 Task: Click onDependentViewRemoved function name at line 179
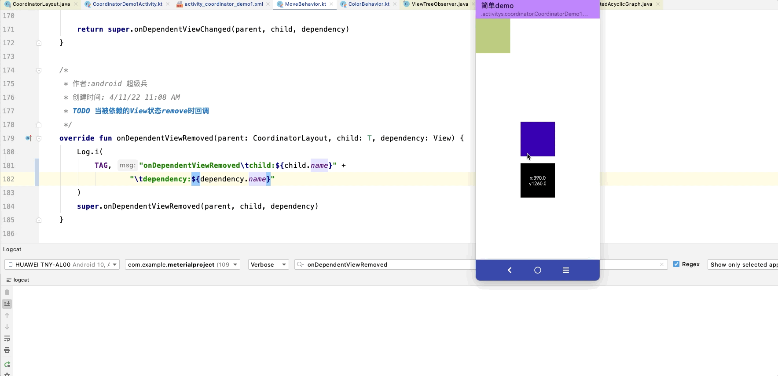(x=165, y=138)
